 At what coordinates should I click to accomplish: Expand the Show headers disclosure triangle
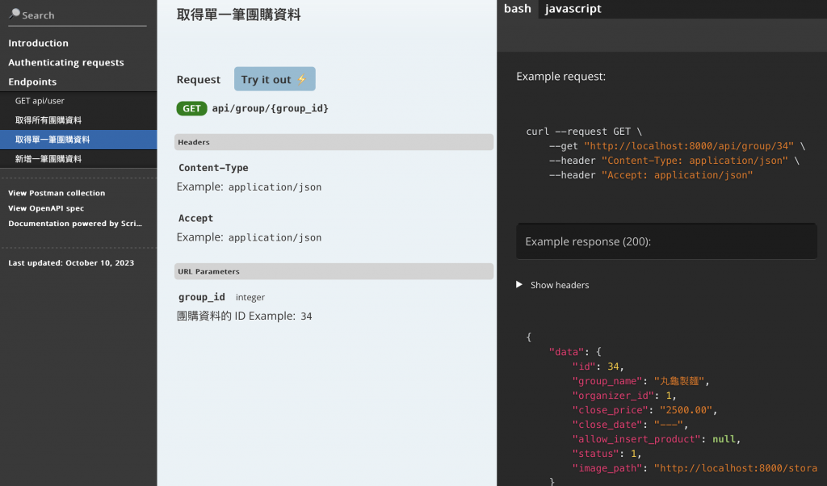(x=519, y=285)
